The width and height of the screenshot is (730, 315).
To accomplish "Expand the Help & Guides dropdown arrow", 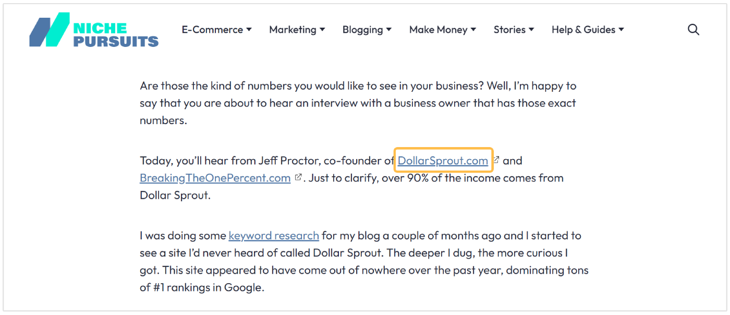I will tap(621, 30).
